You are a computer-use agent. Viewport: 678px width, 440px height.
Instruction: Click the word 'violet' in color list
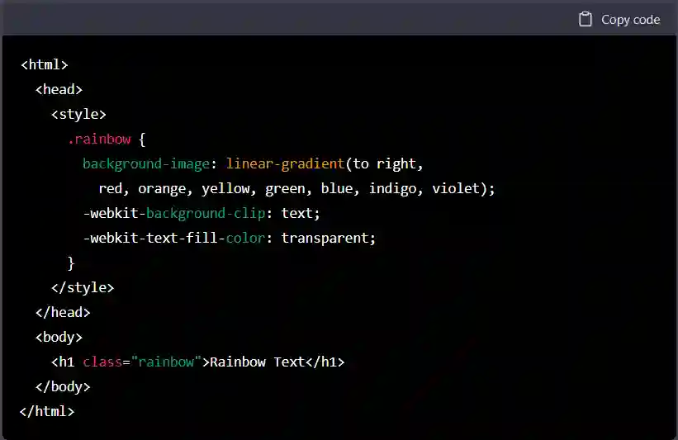(456, 188)
